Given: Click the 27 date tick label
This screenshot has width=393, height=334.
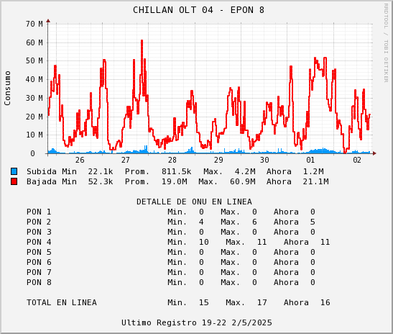Looking at the screenshot, I should (x=126, y=160).
